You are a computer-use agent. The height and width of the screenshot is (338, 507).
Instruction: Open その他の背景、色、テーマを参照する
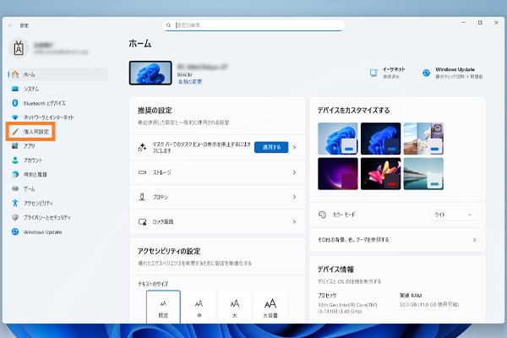[x=397, y=240]
